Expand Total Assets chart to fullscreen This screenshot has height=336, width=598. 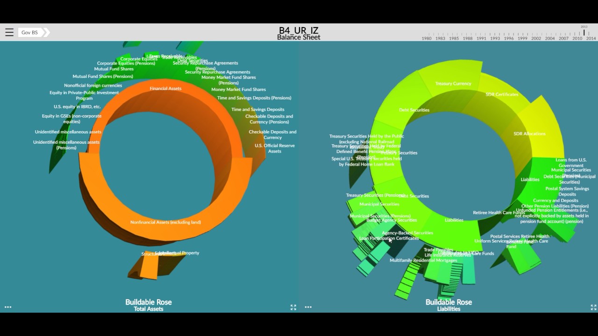pos(293,307)
